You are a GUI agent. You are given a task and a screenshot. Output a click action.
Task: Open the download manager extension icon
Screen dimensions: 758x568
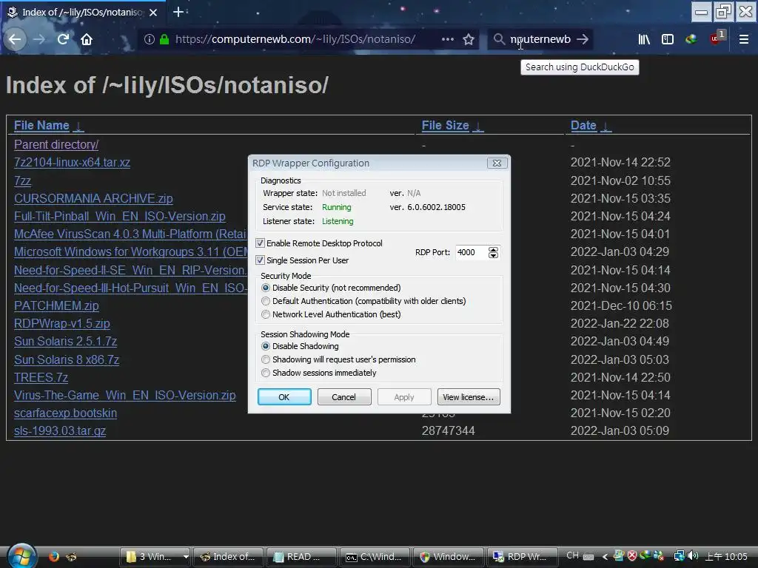691,39
